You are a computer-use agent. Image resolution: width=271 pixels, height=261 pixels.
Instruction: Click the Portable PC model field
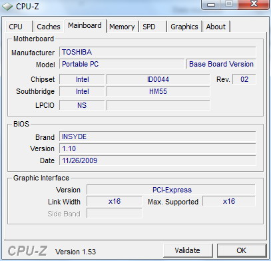pos(122,64)
